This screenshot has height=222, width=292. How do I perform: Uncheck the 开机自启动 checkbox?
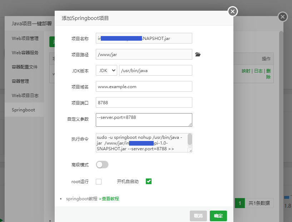[149, 181]
